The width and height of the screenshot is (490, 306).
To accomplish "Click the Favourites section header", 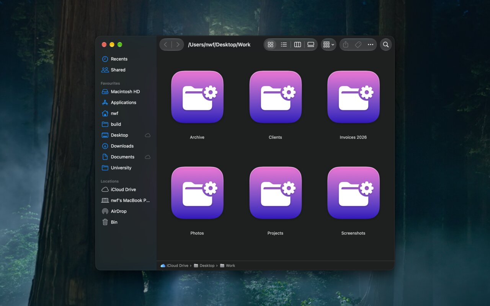I will (x=110, y=83).
